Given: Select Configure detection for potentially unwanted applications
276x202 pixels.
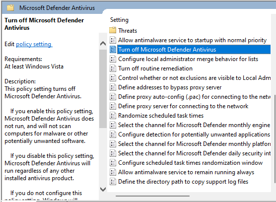Looking at the screenshot, I should [x=194, y=135].
